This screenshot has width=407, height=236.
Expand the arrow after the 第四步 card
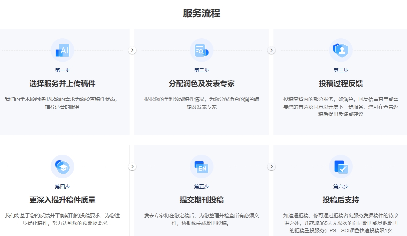click(x=132, y=166)
